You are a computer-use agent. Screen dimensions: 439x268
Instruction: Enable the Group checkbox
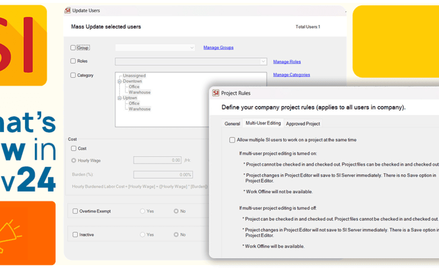73,47
